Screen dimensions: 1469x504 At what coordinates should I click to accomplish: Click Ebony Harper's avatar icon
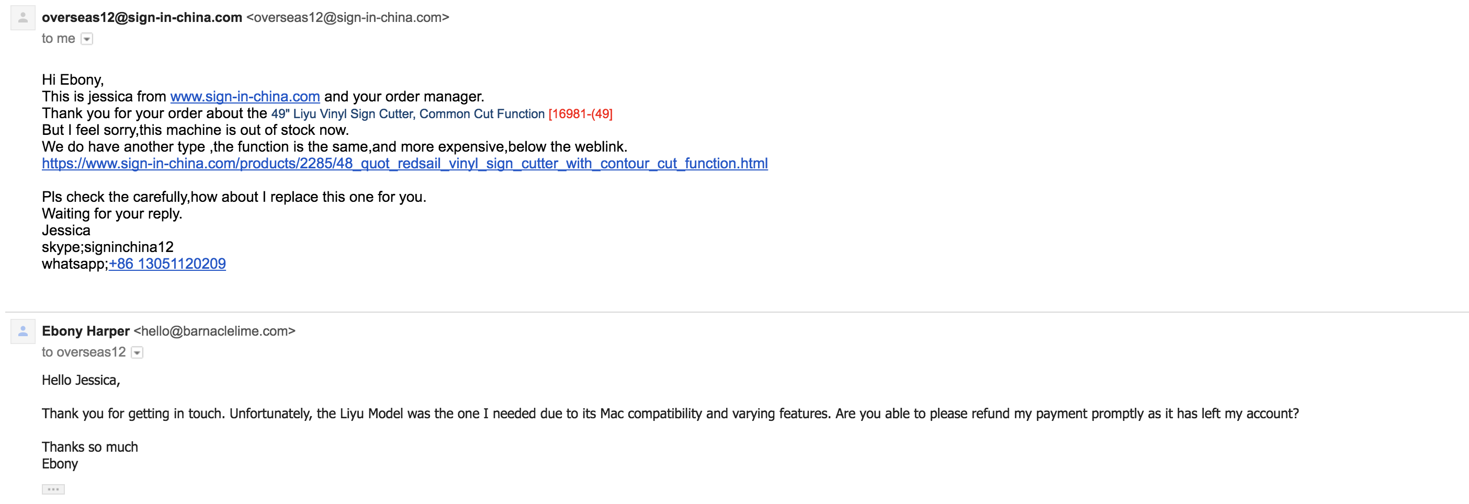[23, 331]
